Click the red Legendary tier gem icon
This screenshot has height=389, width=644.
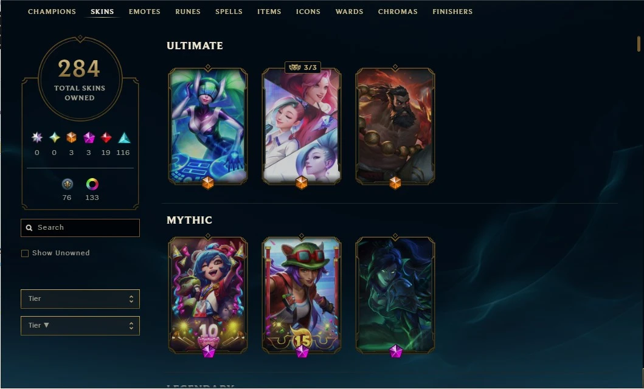106,138
